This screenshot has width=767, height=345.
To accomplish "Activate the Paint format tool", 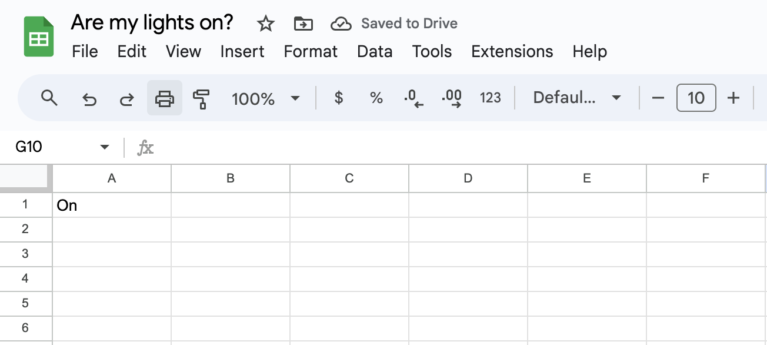I will (201, 98).
